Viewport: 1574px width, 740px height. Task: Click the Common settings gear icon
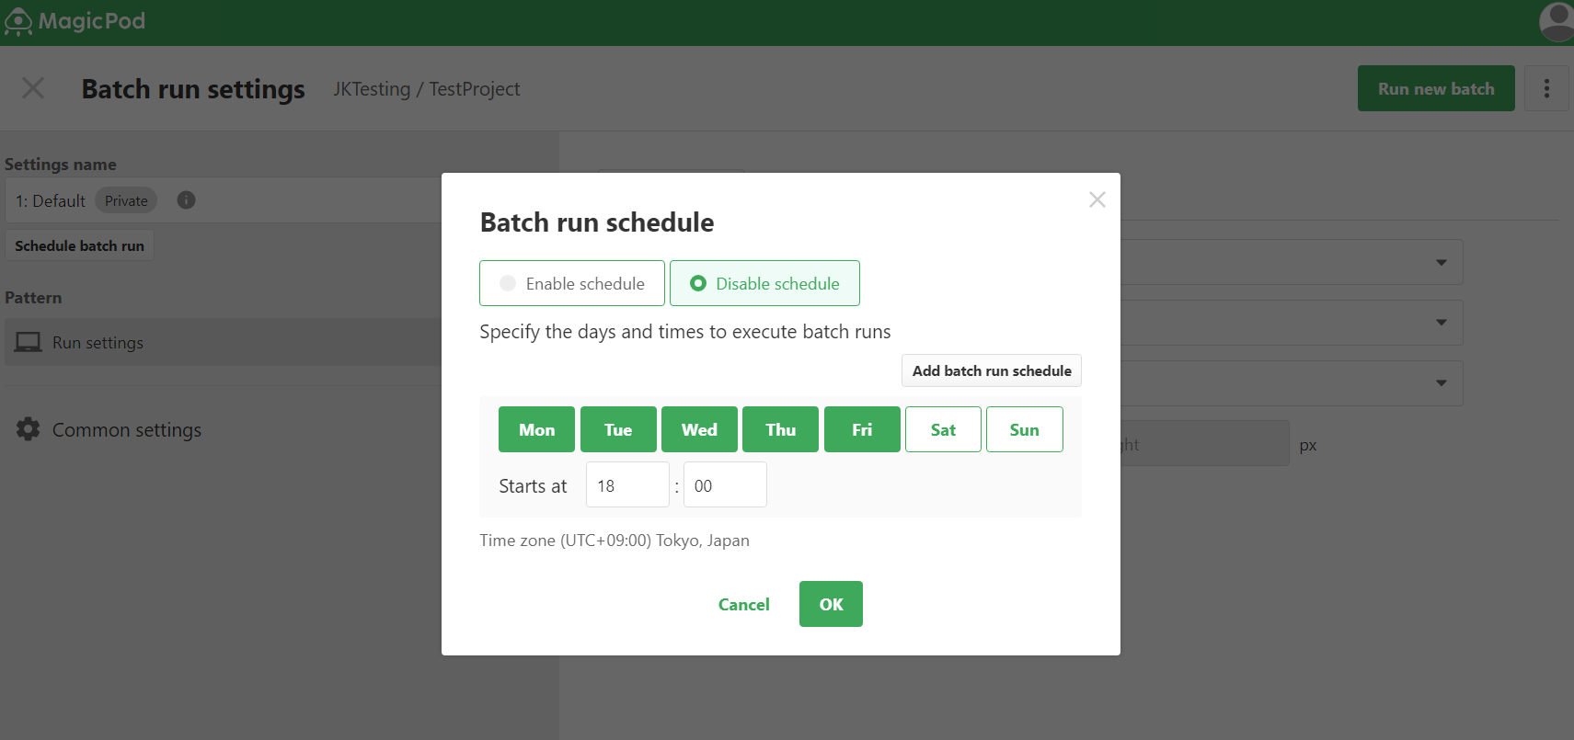[29, 429]
